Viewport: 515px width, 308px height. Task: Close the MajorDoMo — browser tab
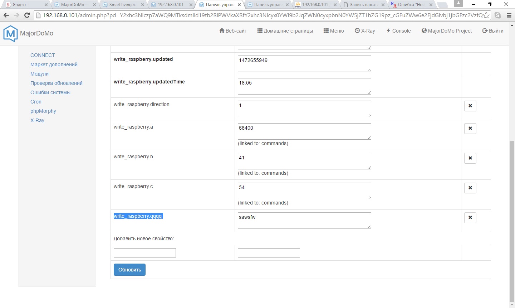94,5
